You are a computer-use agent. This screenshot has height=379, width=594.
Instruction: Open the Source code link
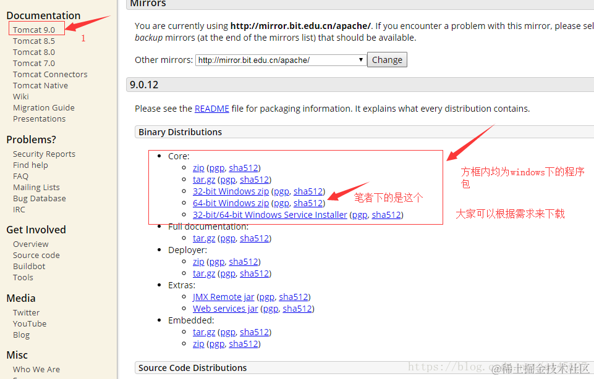36,256
